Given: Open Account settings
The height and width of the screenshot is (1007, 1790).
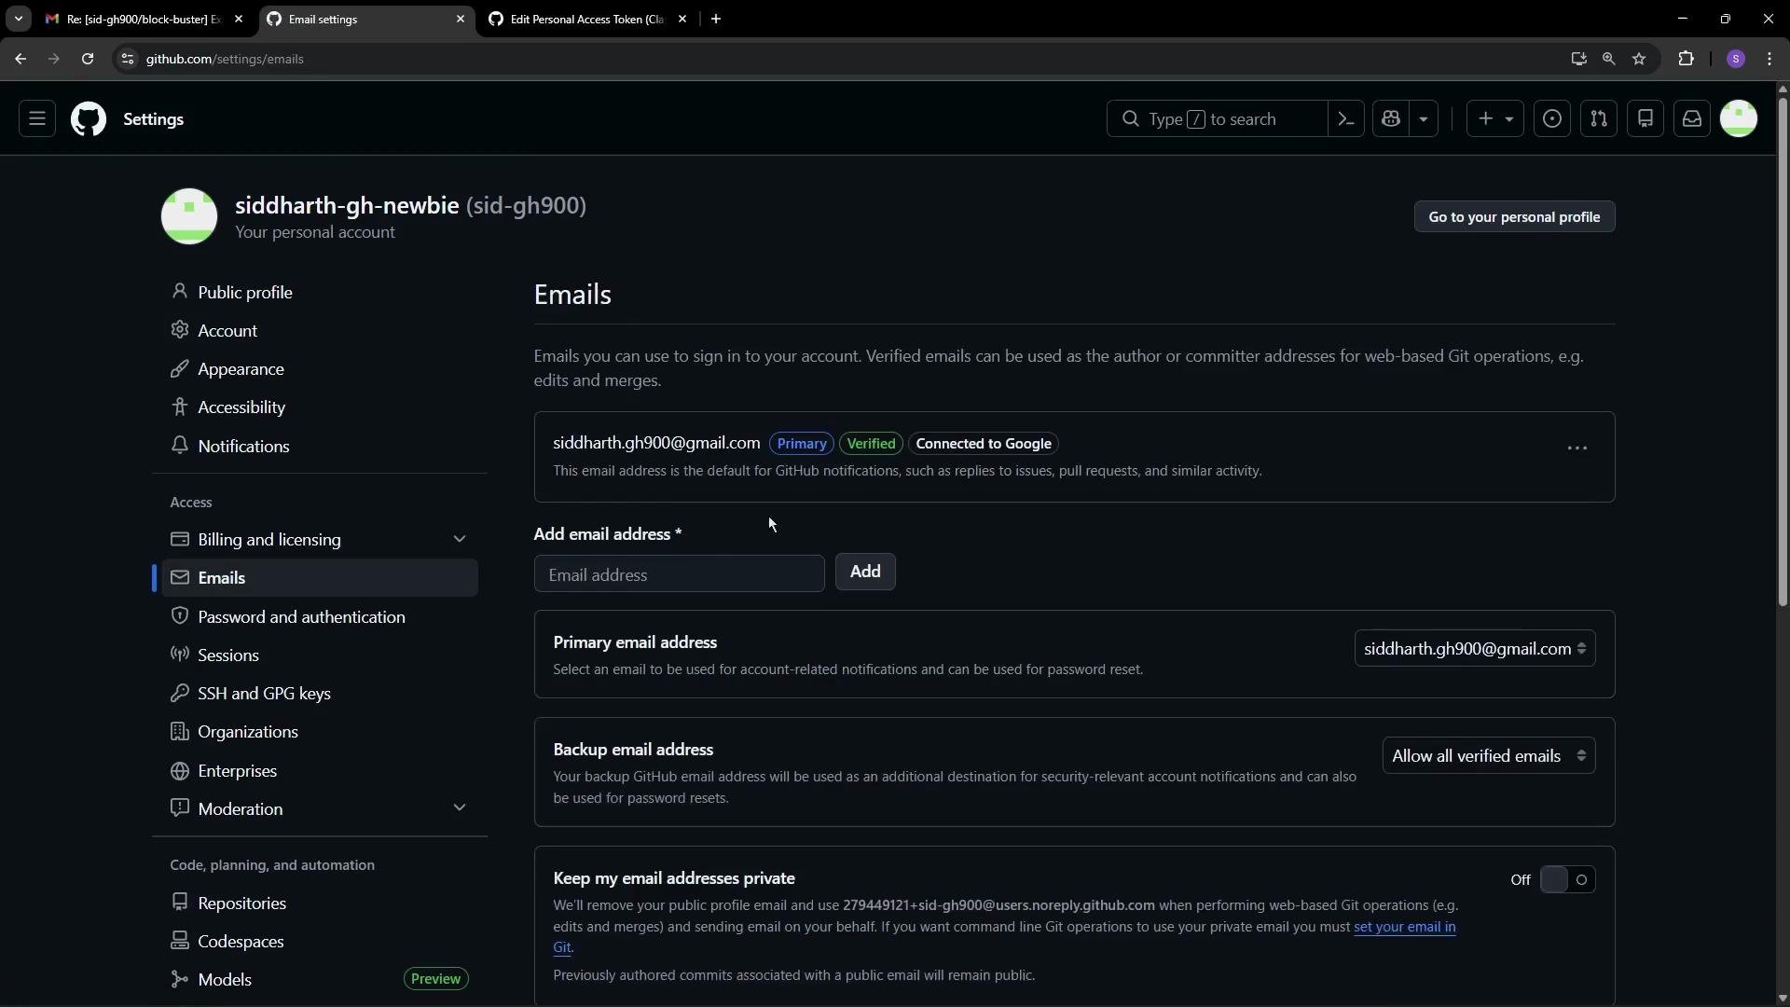Looking at the screenshot, I should pyautogui.click(x=320, y=331).
